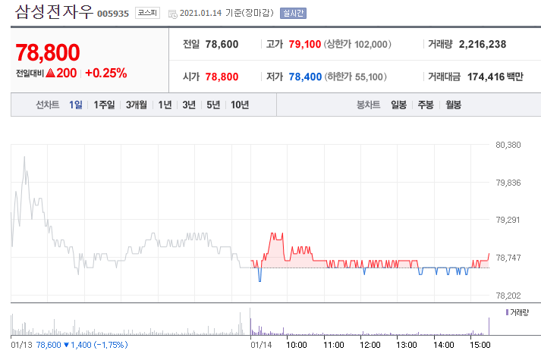This screenshot has height=363, width=541.
Task: Open the 10년 line chart
Action: [240, 105]
